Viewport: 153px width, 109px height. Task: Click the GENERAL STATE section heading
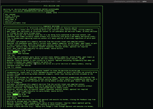(51, 13)
